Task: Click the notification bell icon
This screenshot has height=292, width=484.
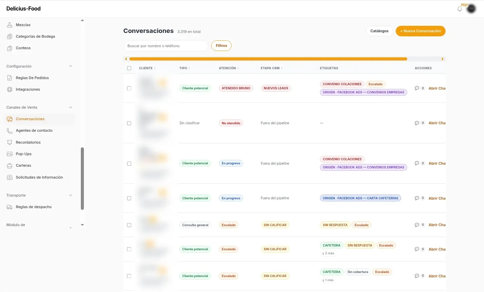Action: click(460, 9)
